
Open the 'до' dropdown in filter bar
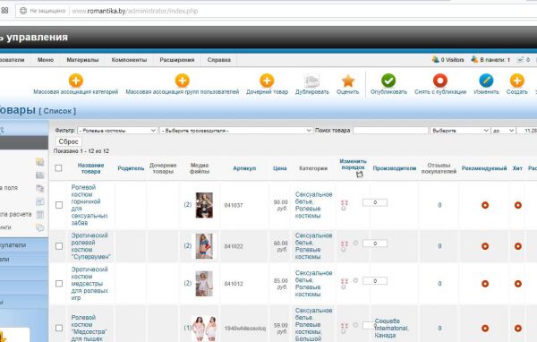click(503, 130)
